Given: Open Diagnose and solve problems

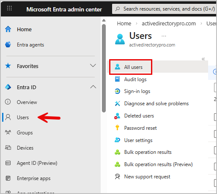Looking at the screenshot, I should [x=157, y=104].
